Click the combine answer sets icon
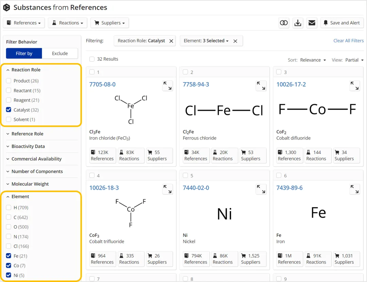The width and height of the screenshot is (367, 282). (284, 23)
